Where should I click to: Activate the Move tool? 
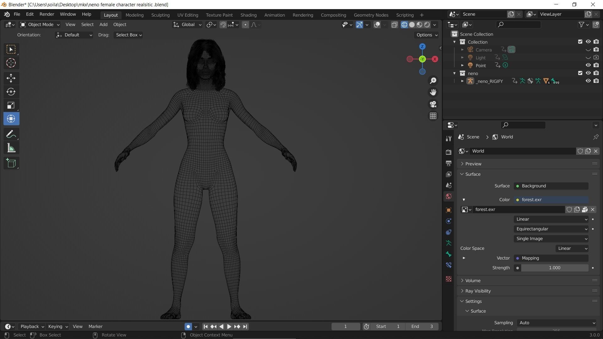[11, 78]
